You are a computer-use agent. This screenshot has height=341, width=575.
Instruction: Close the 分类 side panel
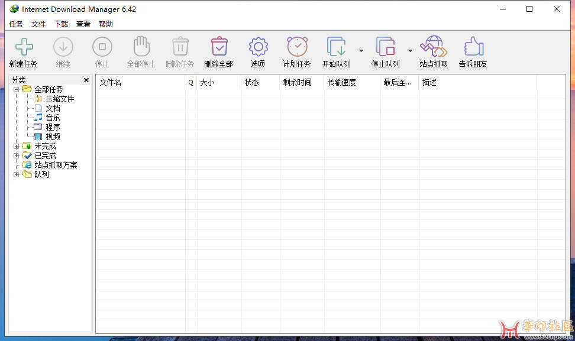point(86,80)
